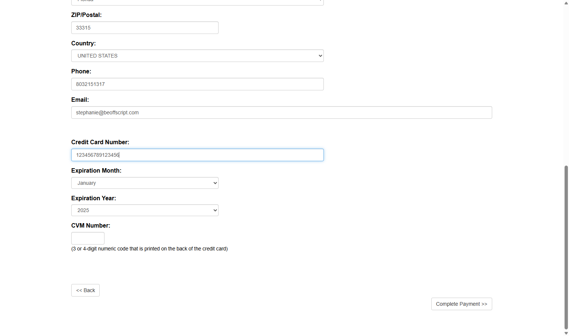Viewport: 569px width, 336px height.
Task: Click the Email label text
Action: pyautogui.click(x=80, y=100)
